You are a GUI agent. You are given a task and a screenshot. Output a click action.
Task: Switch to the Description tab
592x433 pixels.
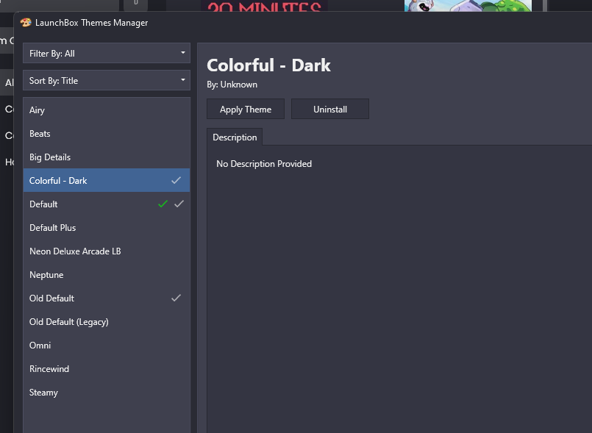pyautogui.click(x=235, y=137)
